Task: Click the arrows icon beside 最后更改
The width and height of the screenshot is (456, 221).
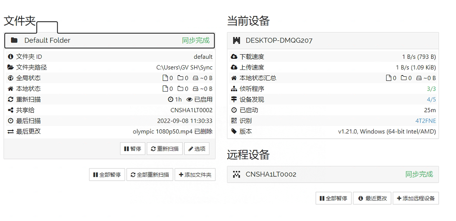Action: click(x=10, y=131)
